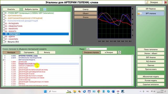The width and height of the screenshot is (168, 94).
Task: Click the Фильтр button
Action: pyautogui.click(x=47, y=52)
